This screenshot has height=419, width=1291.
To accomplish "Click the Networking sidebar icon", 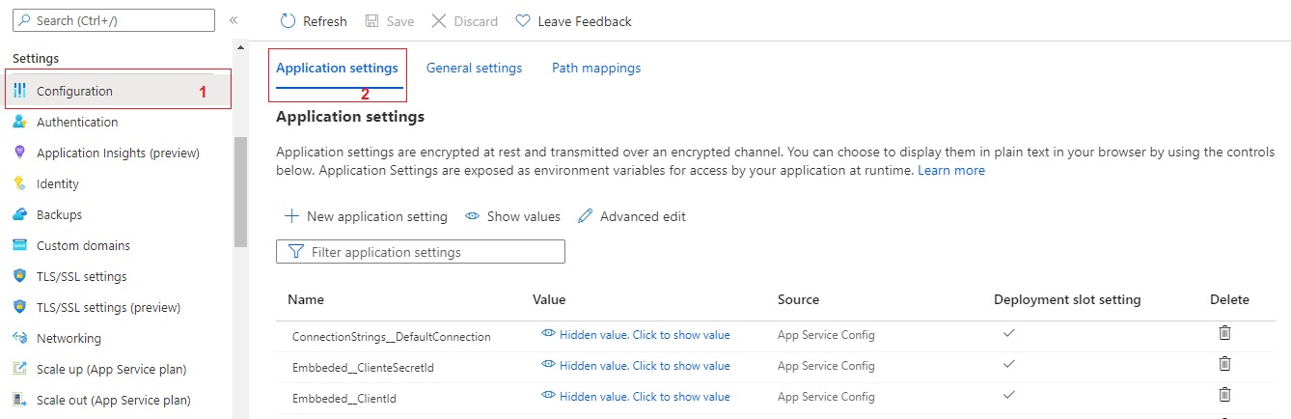I will pos(19,339).
